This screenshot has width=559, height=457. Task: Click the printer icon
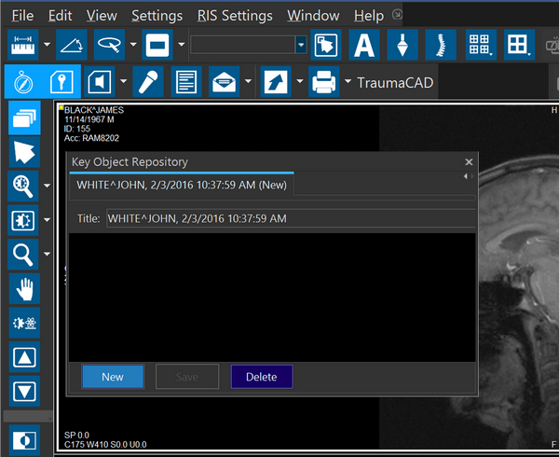click(x=322, y=83)
